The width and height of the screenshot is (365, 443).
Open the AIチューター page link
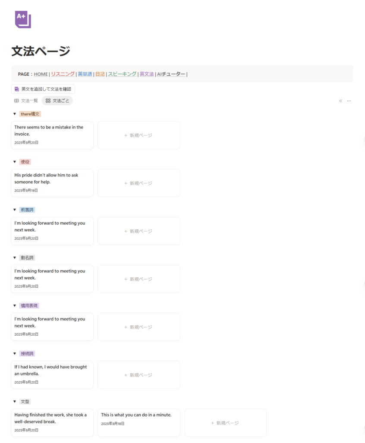[171, 74]
